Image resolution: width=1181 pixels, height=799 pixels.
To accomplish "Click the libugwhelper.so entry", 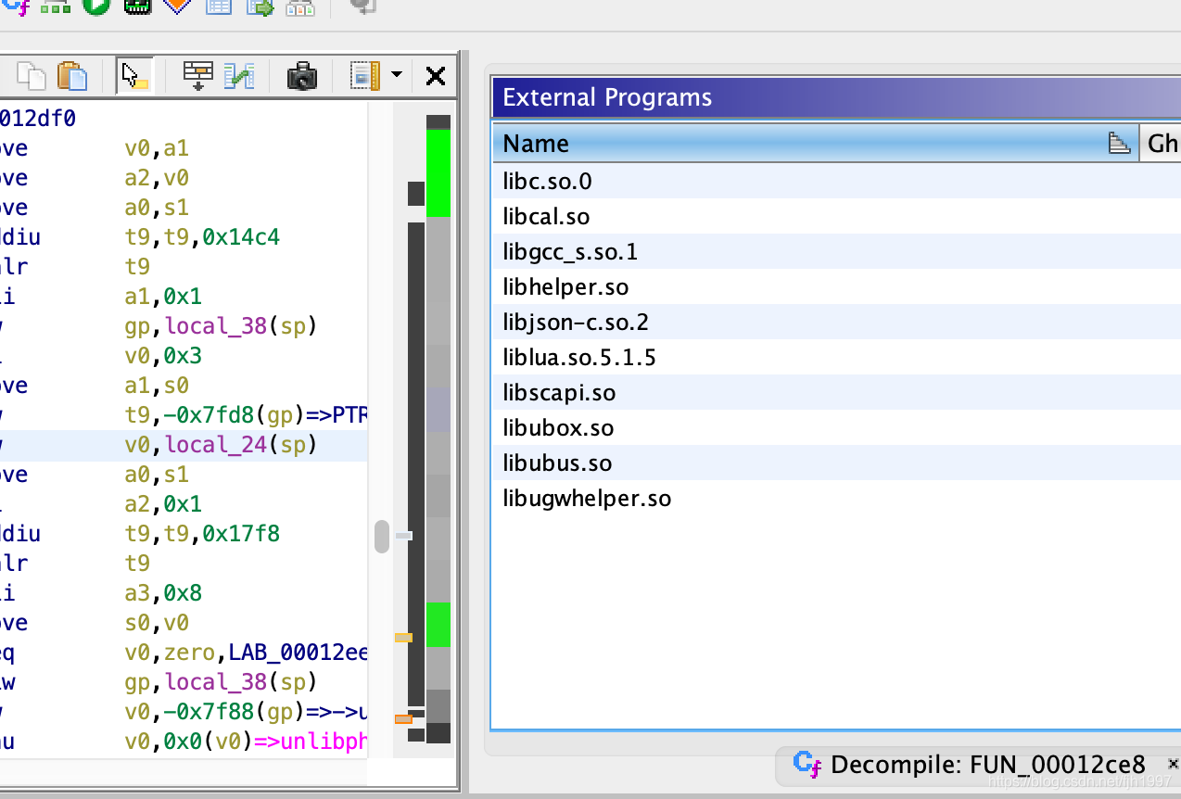I will pos(587,499).
